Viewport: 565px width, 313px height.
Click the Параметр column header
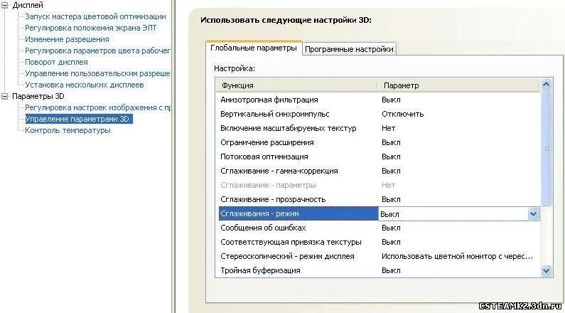[458, 85]
